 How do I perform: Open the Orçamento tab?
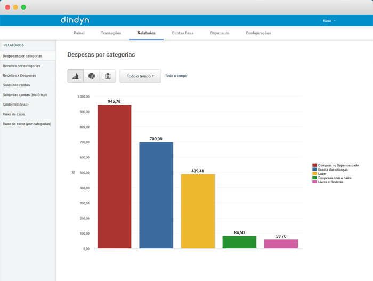coord(220,33)
